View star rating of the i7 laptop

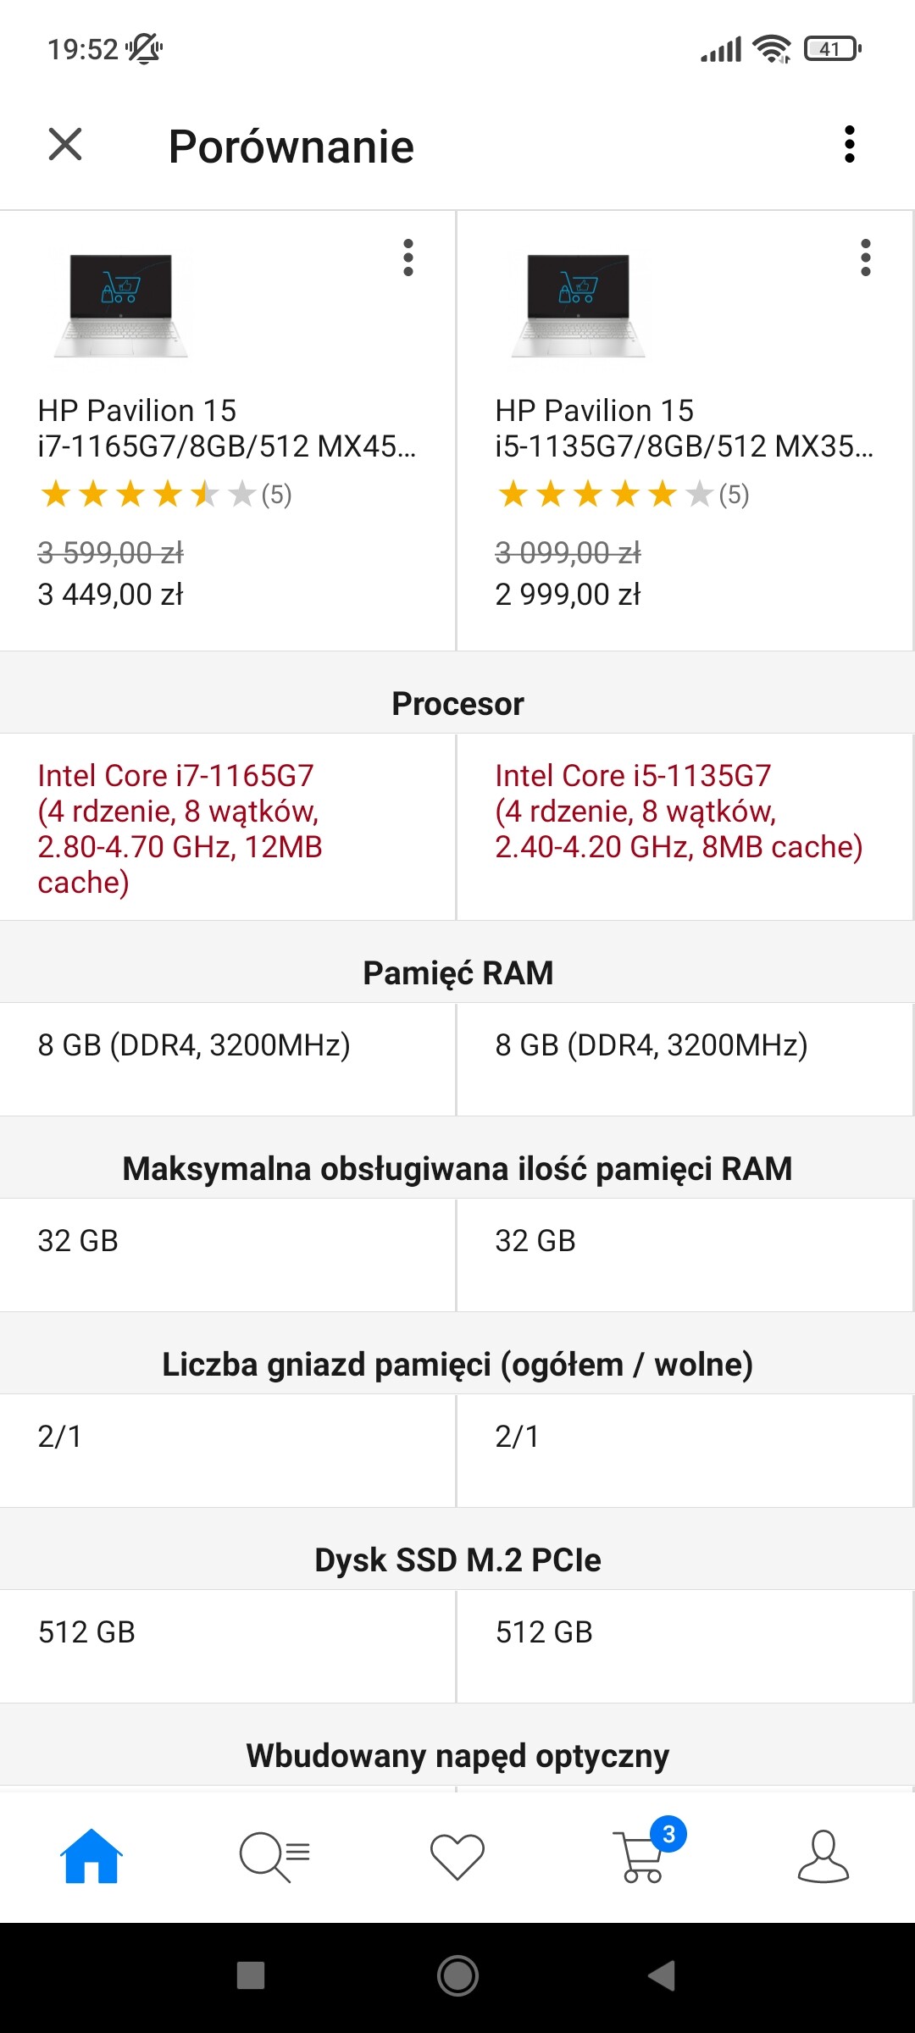[x=165, y=494]
